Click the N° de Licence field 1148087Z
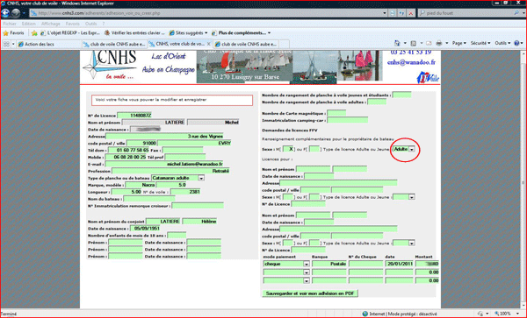This screenshot has height=318, width=527. click(134, 116)
